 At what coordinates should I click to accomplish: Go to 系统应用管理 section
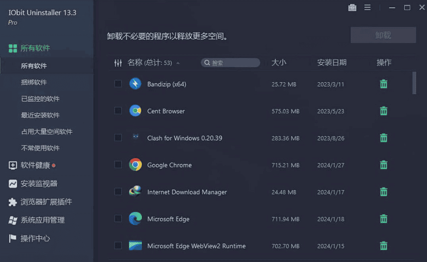43,220
